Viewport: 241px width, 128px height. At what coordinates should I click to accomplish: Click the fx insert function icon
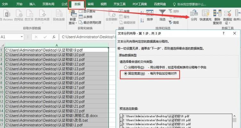click(x=54, y=37)
